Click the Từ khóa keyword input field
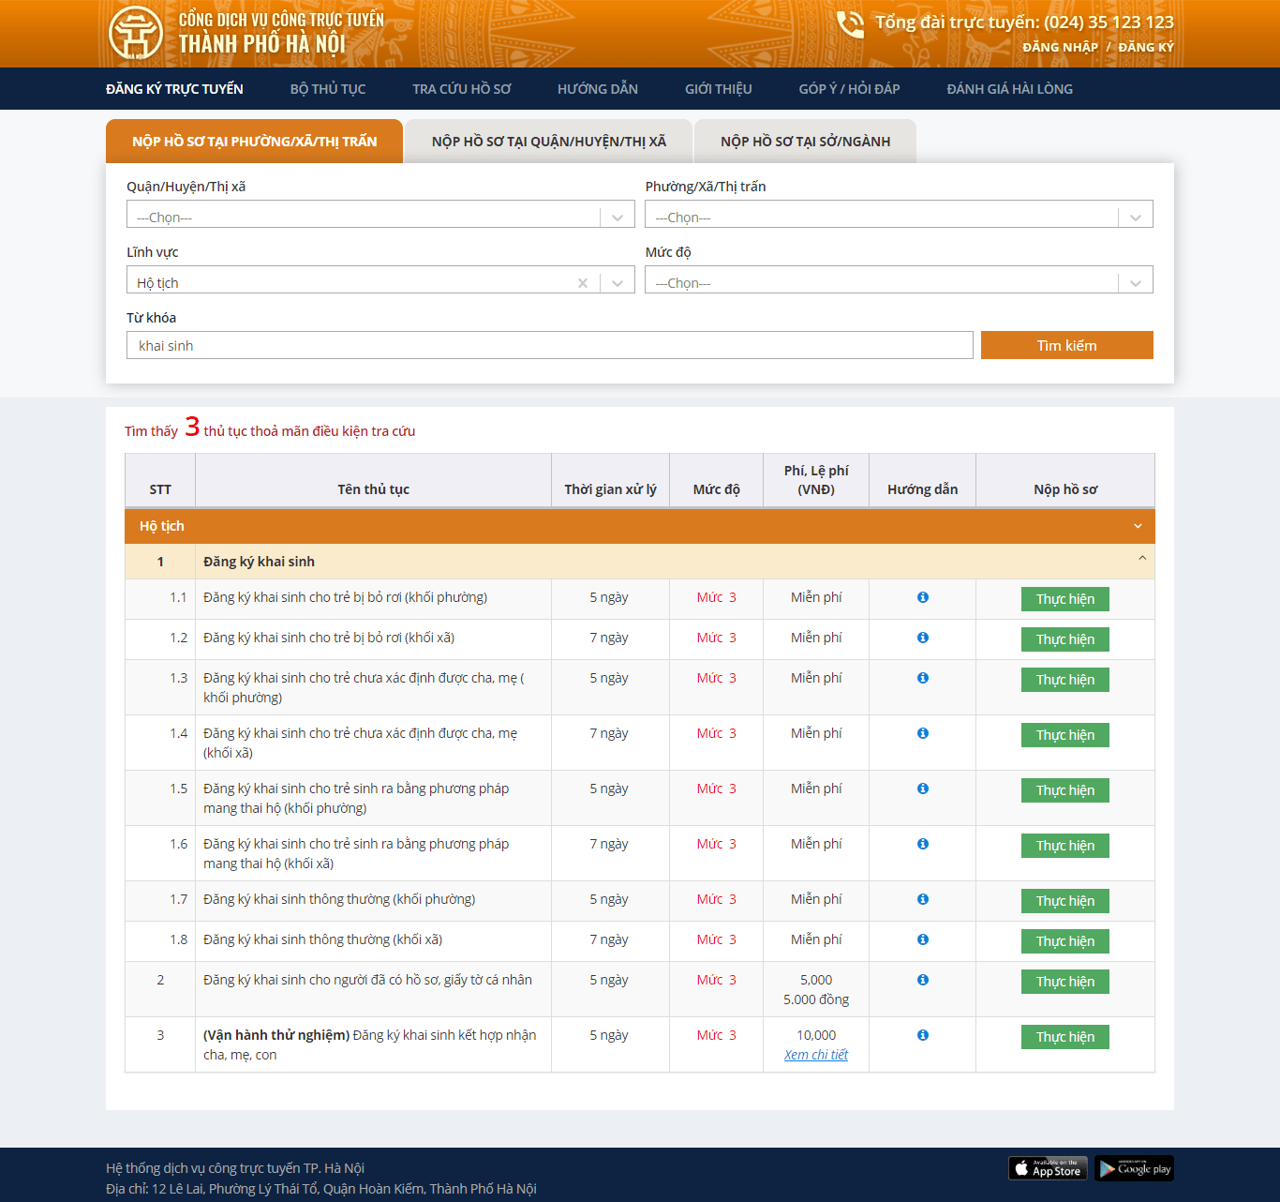Viewport: 1280px width, 1202px height. click(x=549, y=346)
